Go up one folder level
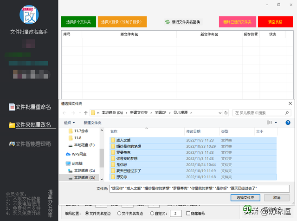 [x=86, y=113]
